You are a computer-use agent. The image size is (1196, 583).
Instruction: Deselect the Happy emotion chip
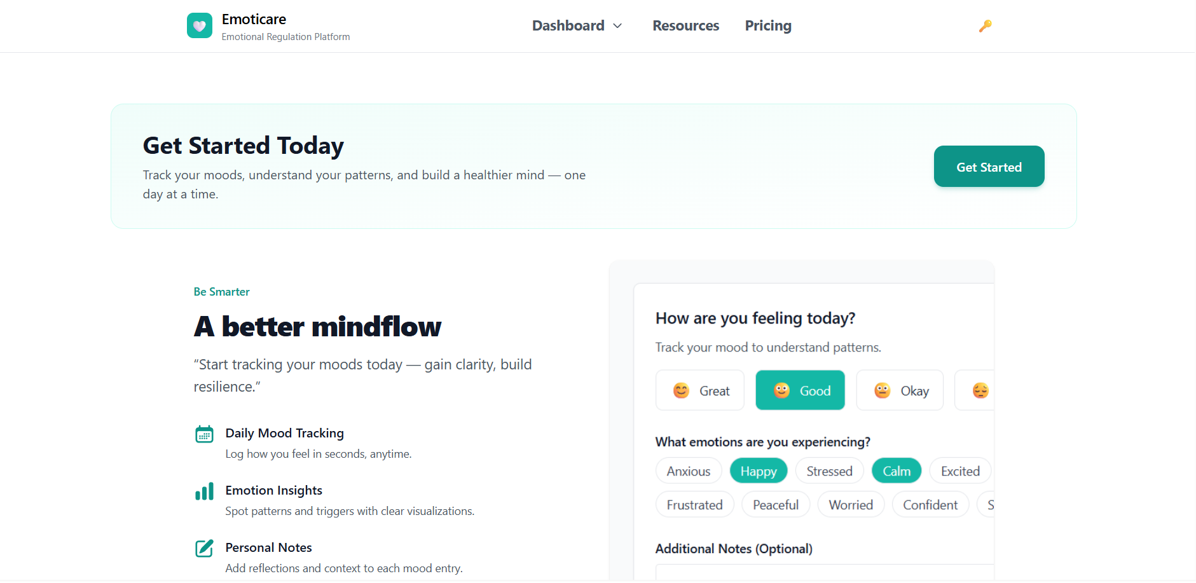coord(759,470)
